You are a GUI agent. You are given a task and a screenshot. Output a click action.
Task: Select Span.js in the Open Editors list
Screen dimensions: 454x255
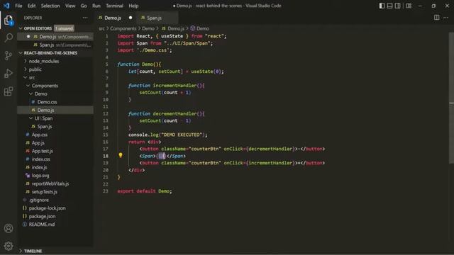pos(55,45)
